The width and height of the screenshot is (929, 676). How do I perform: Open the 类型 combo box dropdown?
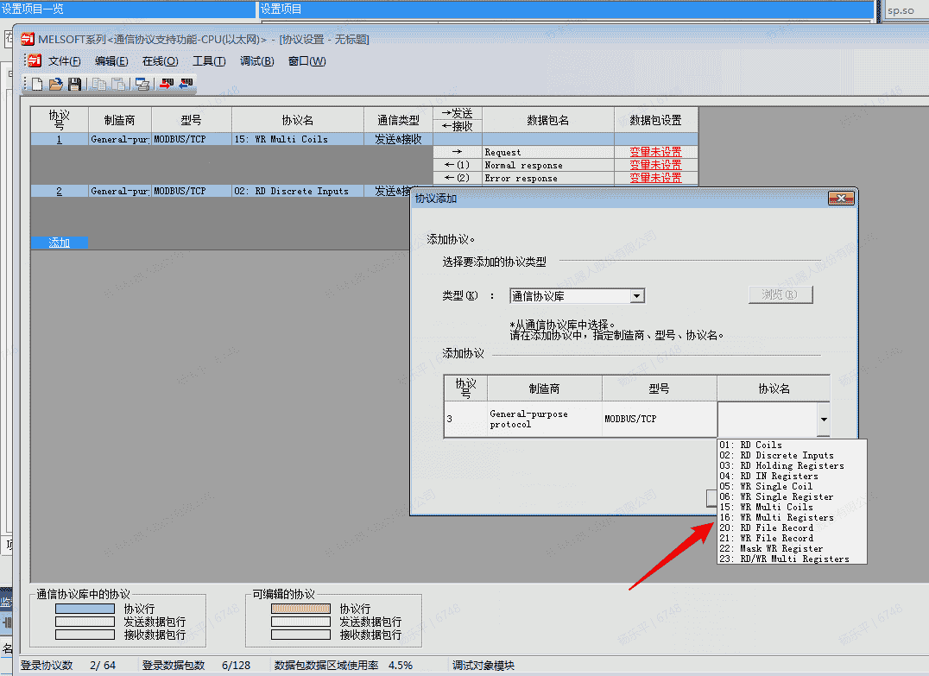click(637, 296)
